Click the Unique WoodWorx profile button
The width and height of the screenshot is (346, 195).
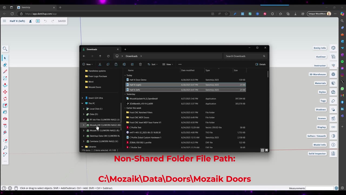(x=319, y=14)
